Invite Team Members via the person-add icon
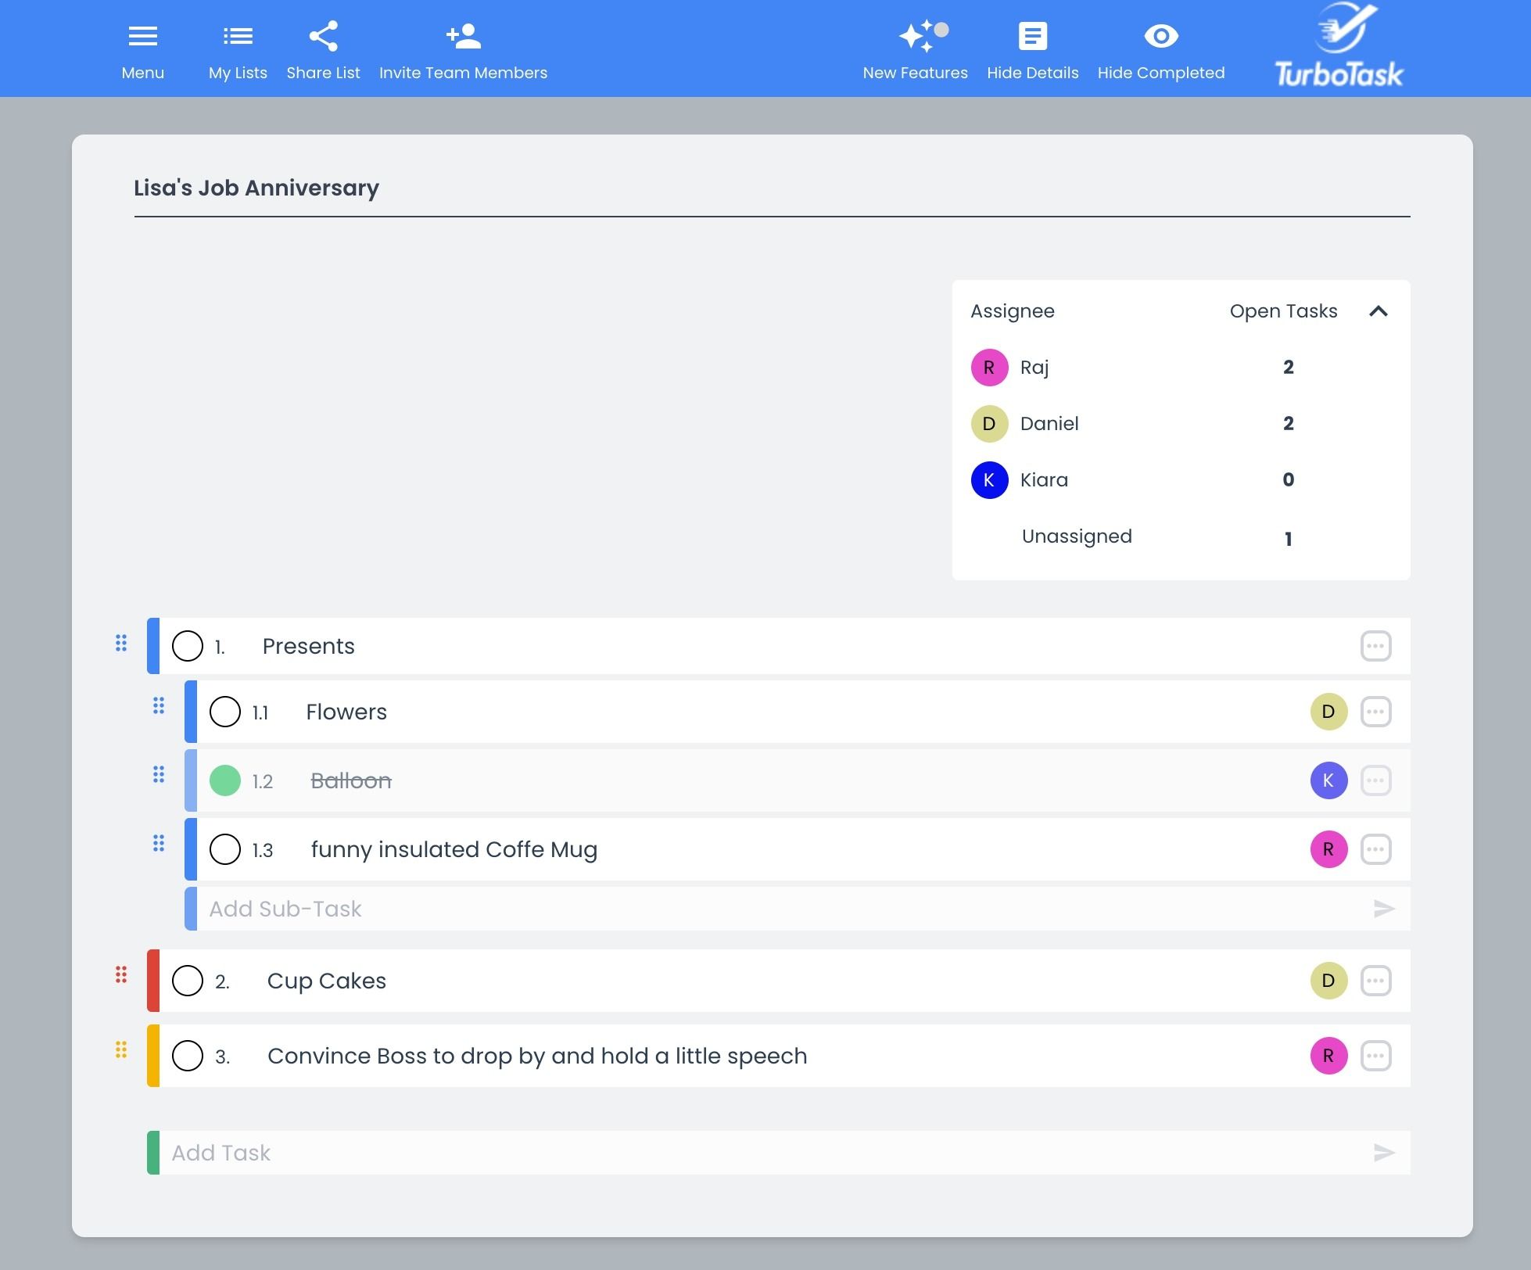 (x=463, y=36)
